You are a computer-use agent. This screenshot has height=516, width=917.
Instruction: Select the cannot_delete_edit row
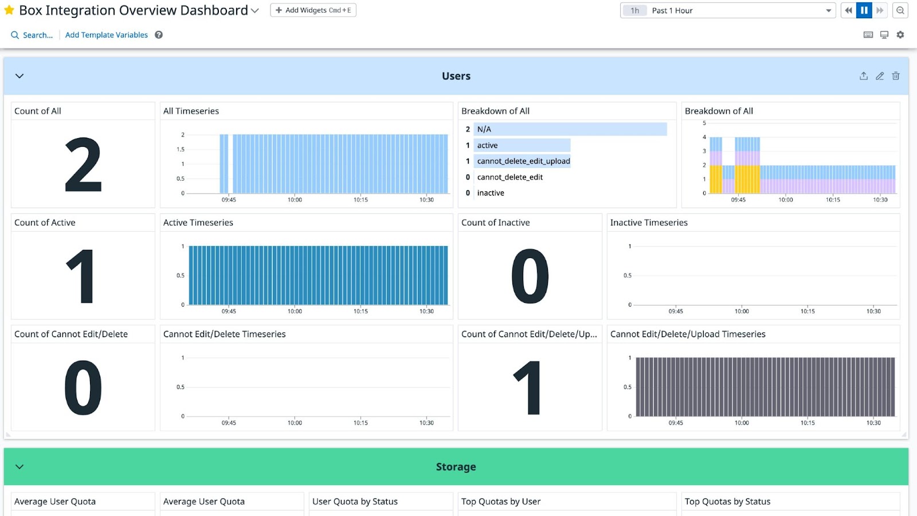566,177
